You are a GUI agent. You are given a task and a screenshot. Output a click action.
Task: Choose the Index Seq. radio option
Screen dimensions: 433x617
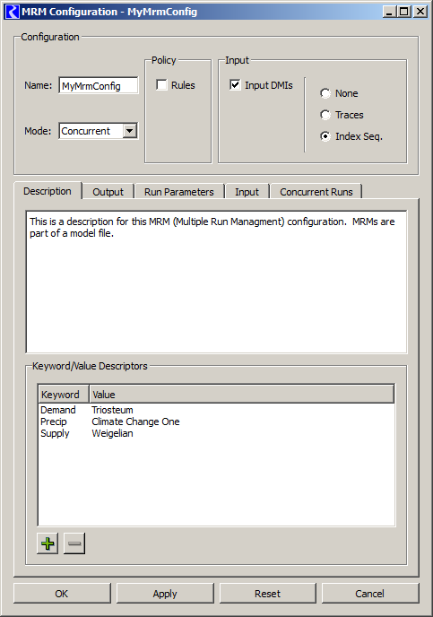[x=325, y=136]
